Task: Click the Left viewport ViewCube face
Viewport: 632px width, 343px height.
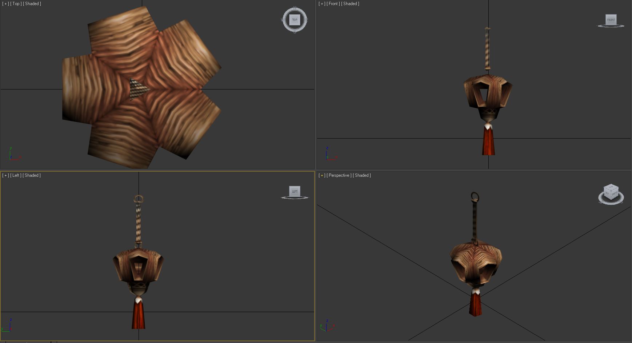Action: click(x=295, y=191)
